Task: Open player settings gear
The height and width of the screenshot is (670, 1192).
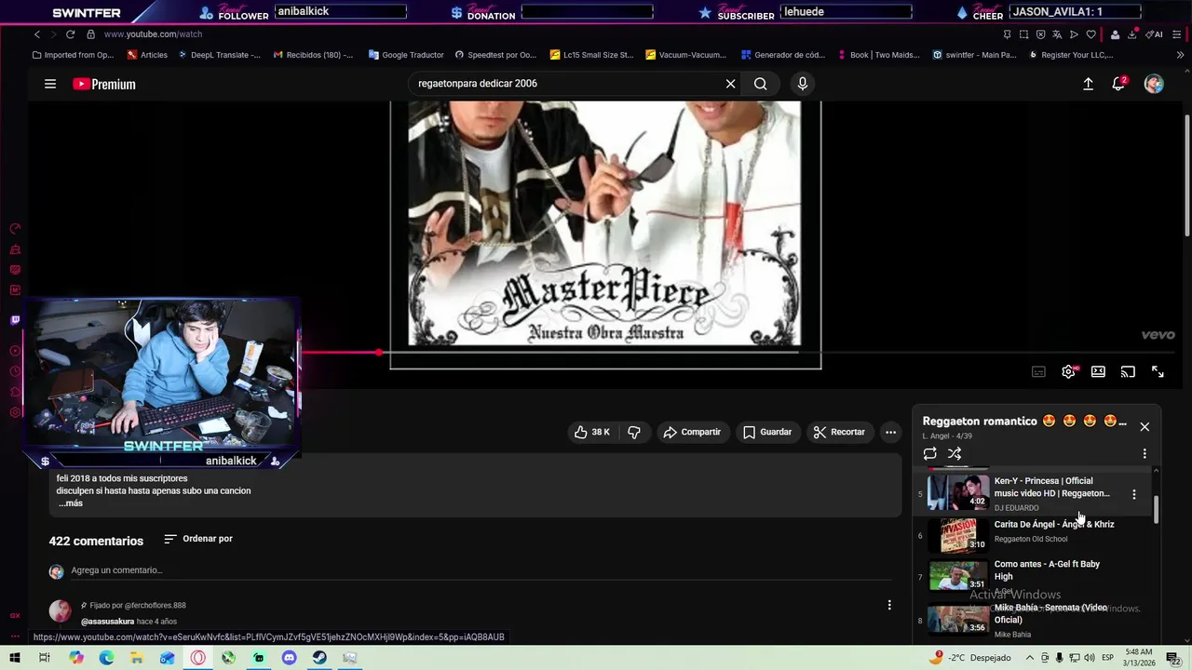Action: (1068, 371)
